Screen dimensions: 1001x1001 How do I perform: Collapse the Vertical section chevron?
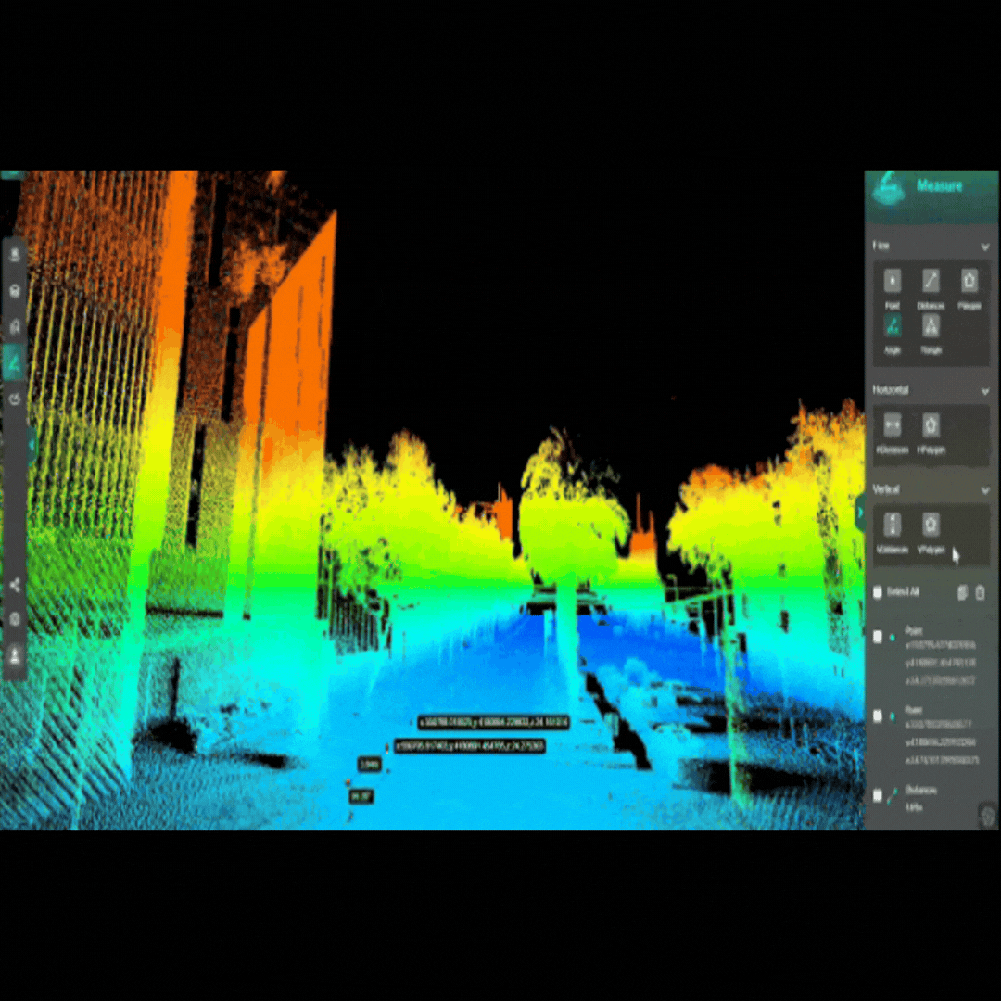[984, 489]
